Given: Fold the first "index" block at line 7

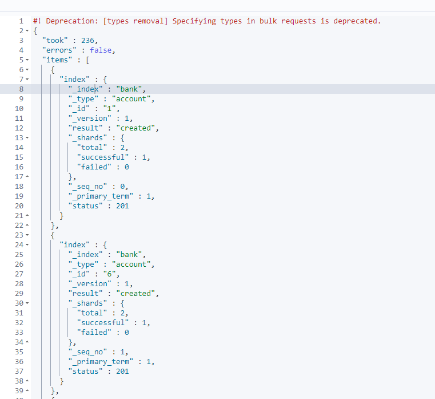Looking at the screenshot, I should 27,80.
